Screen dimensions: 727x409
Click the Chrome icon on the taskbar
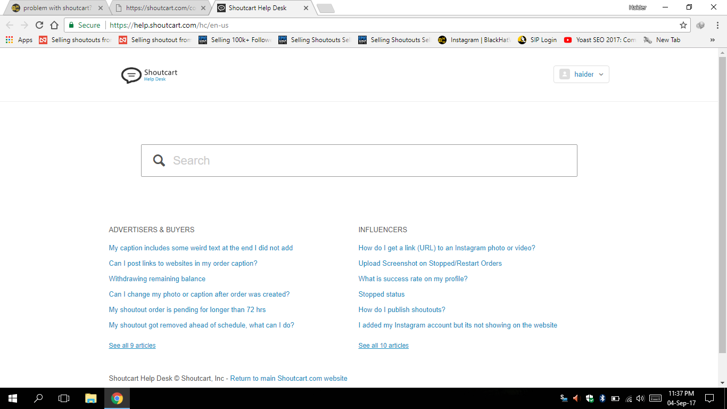tap(117, 398)
